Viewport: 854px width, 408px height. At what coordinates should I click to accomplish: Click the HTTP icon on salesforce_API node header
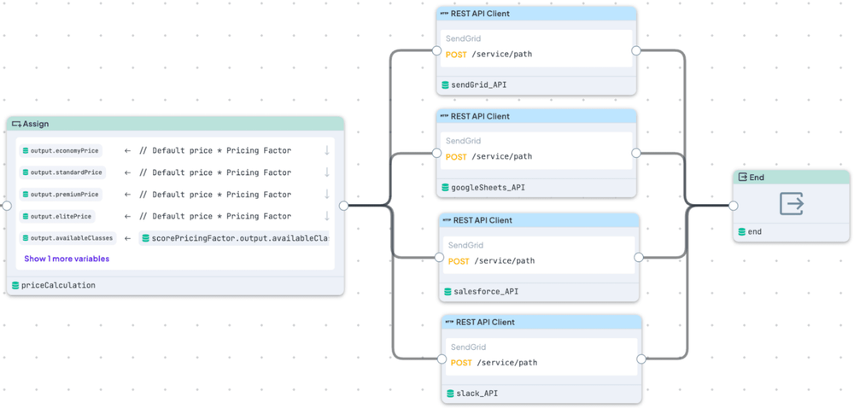coord(447,220)
